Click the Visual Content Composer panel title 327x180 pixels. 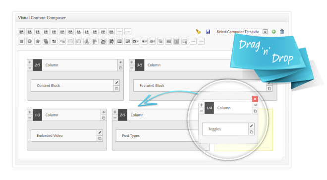point(42,18)
